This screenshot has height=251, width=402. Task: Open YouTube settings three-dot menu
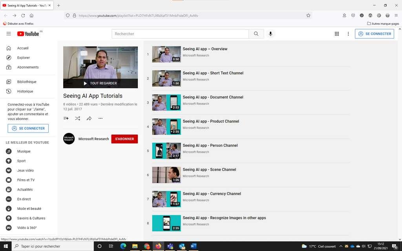coord(348,34)
